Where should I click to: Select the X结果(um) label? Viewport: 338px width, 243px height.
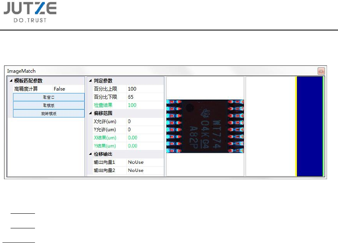pyautogui.click(x=105, y=138)
